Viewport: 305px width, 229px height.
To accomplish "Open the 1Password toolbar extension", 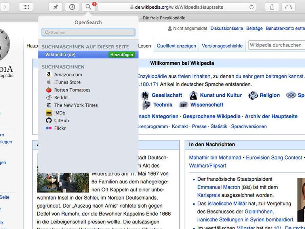I will coord(72,7).
